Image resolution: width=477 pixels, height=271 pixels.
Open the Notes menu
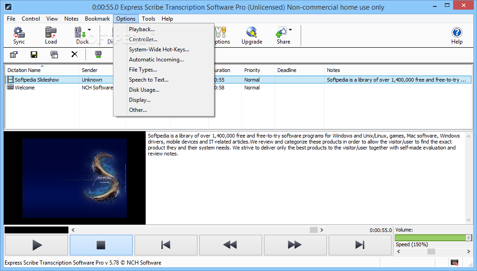tap(71, 19)
